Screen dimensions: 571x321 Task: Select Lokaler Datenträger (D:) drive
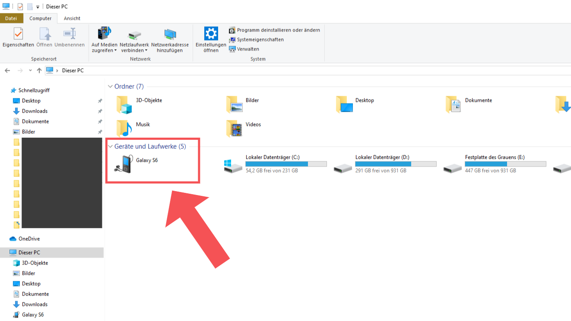[385, 164]
